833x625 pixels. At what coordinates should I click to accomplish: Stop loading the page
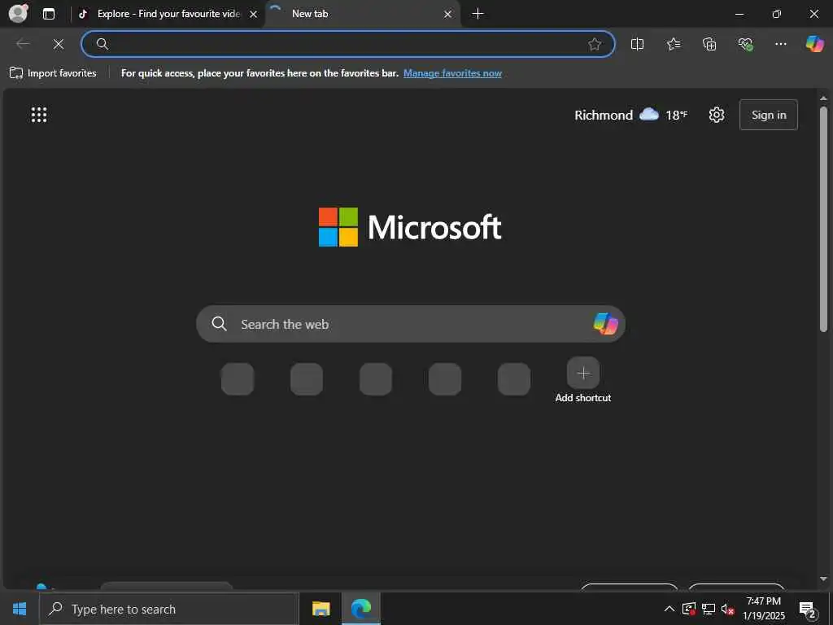click(59, 44)
